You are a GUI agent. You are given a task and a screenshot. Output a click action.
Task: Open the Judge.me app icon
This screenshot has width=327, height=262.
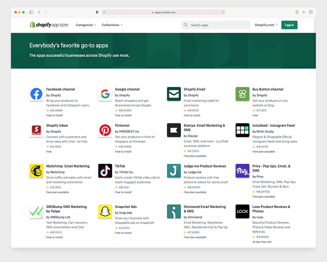tap(174, 171)
